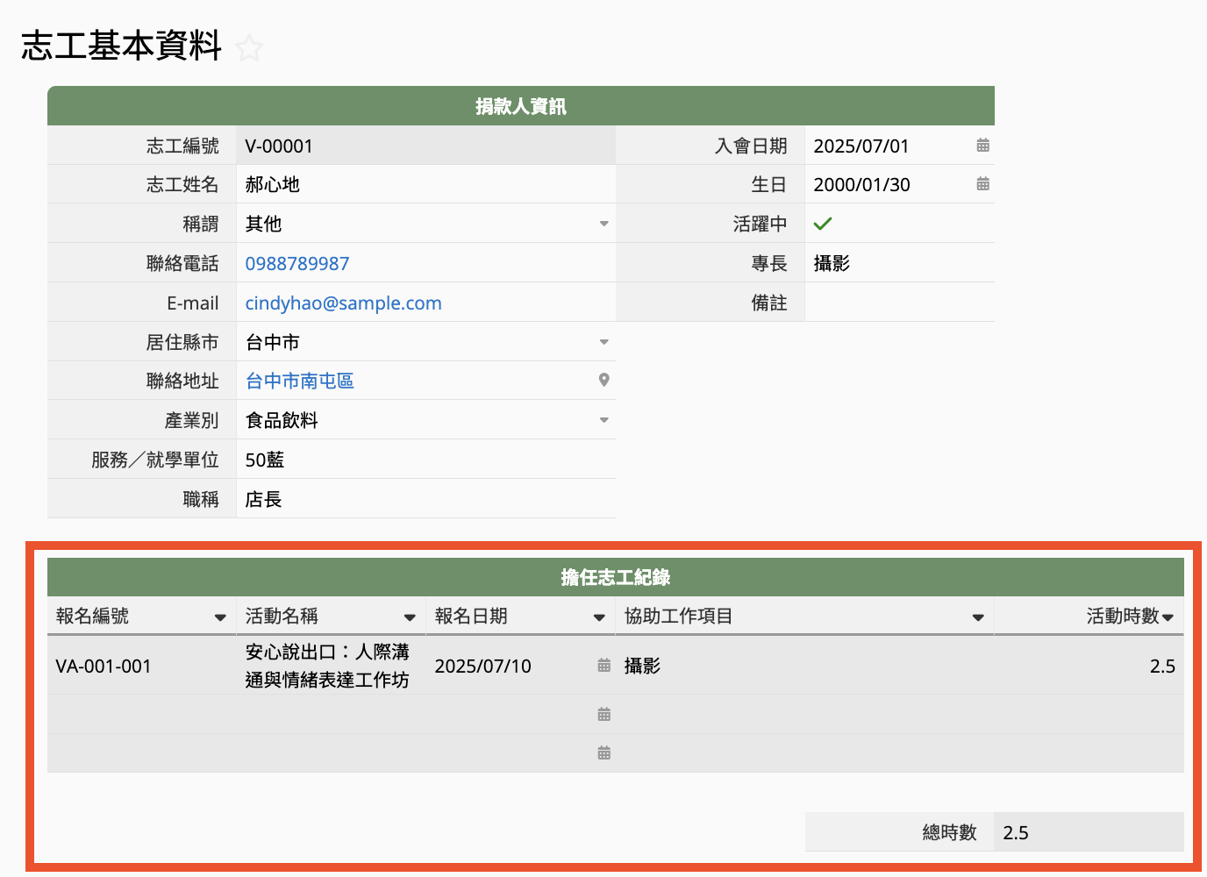The height and width of the screenshot is (877, 1207).
Task: Open 活動名稱 column header menu arrow
Action: [410, 617]
